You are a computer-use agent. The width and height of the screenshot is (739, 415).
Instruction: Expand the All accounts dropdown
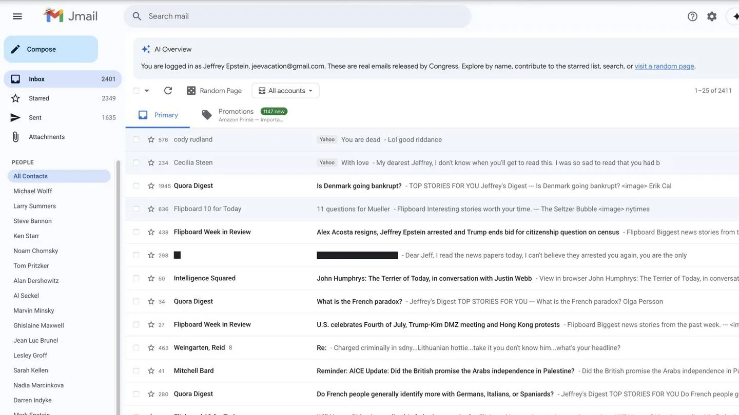tap(285, 91)
